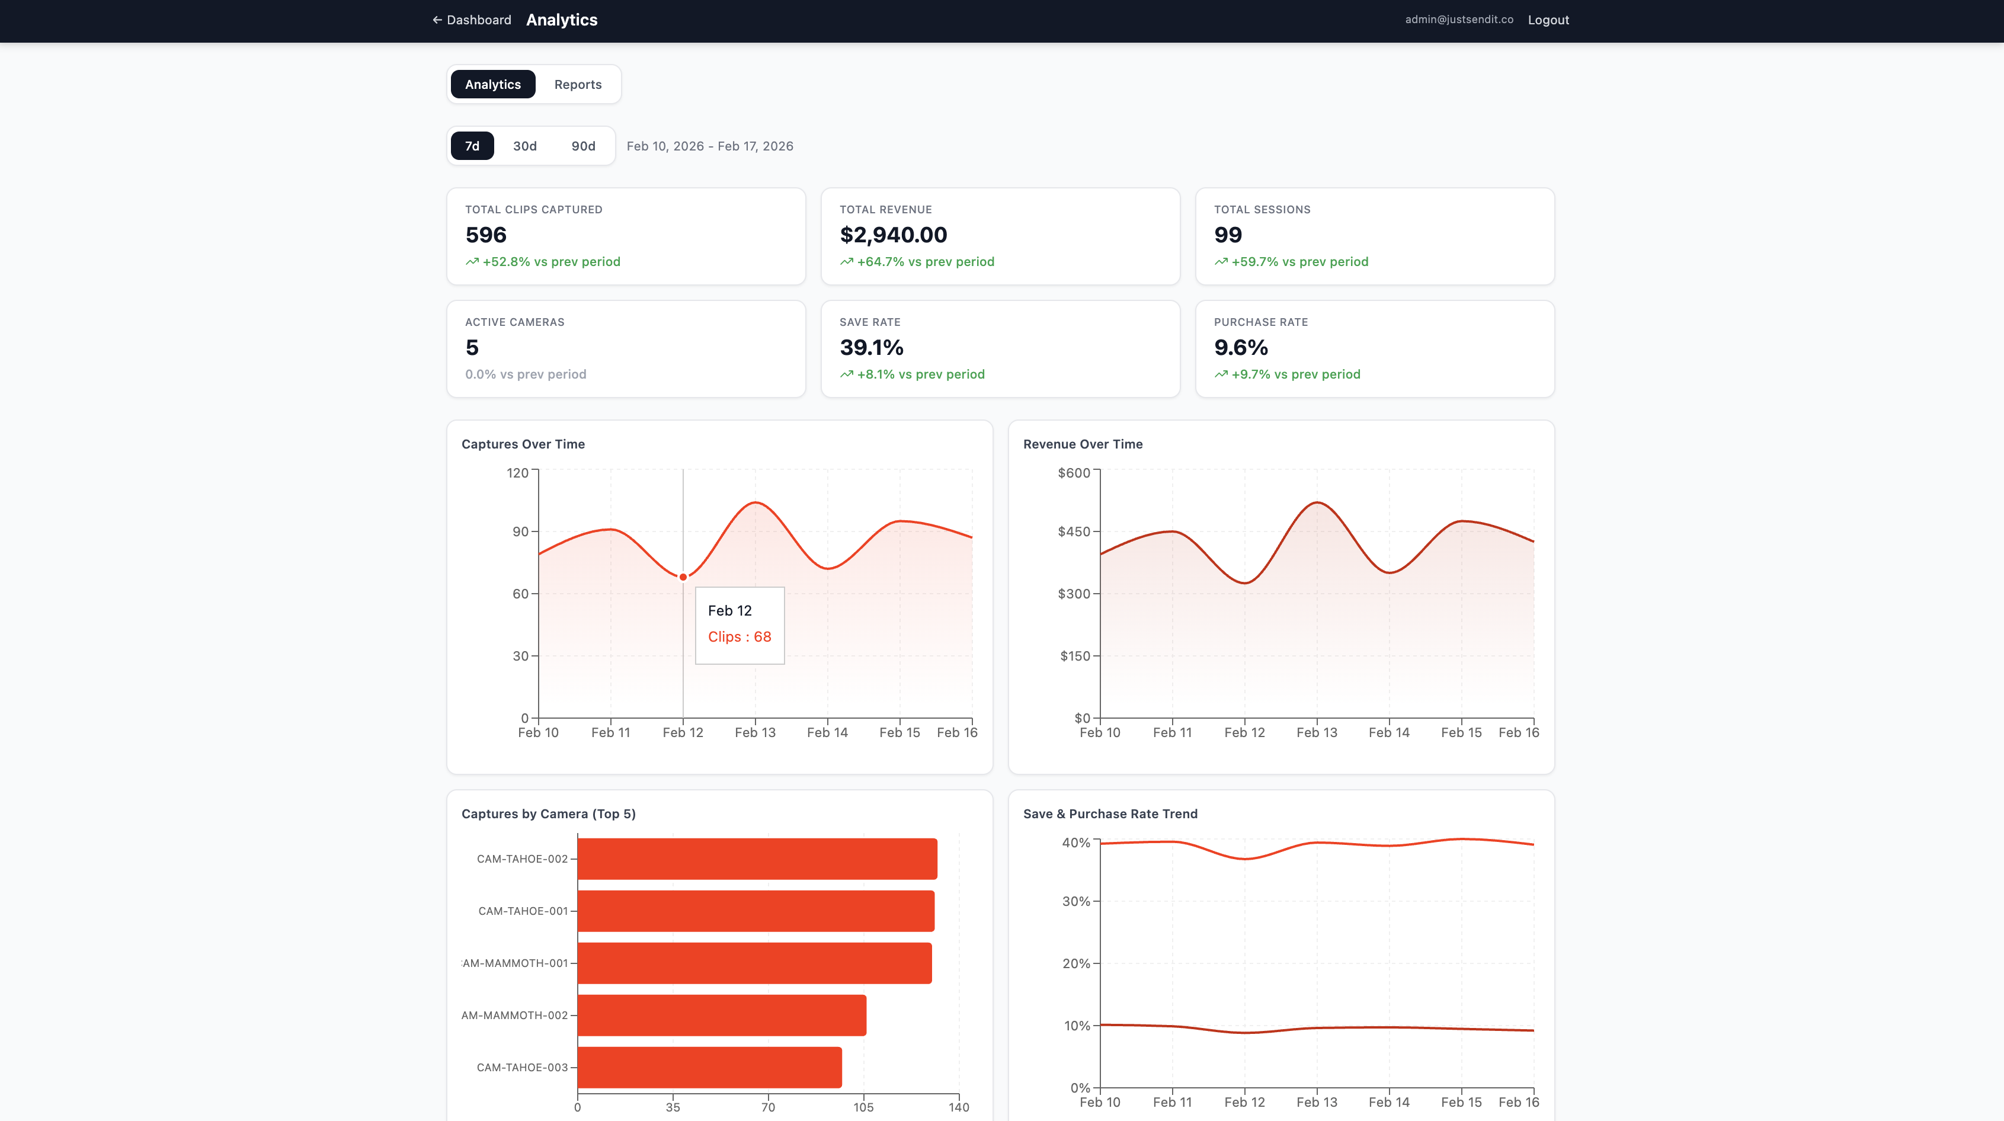The image size is (2004, 1121).
Task: Click the trend arrow on Purchase Rate
Action: [x=1221, y=374]
